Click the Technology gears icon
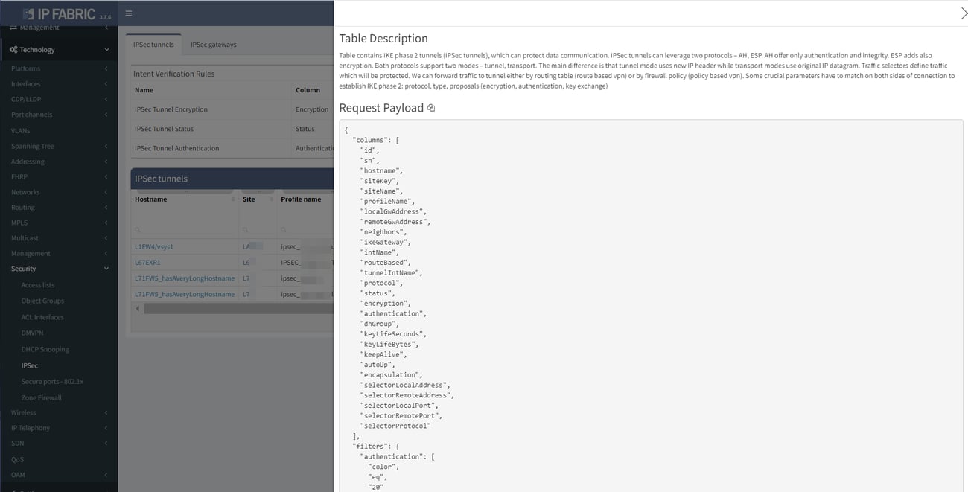This screenshot has height=492, width=968. (x=14, y=50)
